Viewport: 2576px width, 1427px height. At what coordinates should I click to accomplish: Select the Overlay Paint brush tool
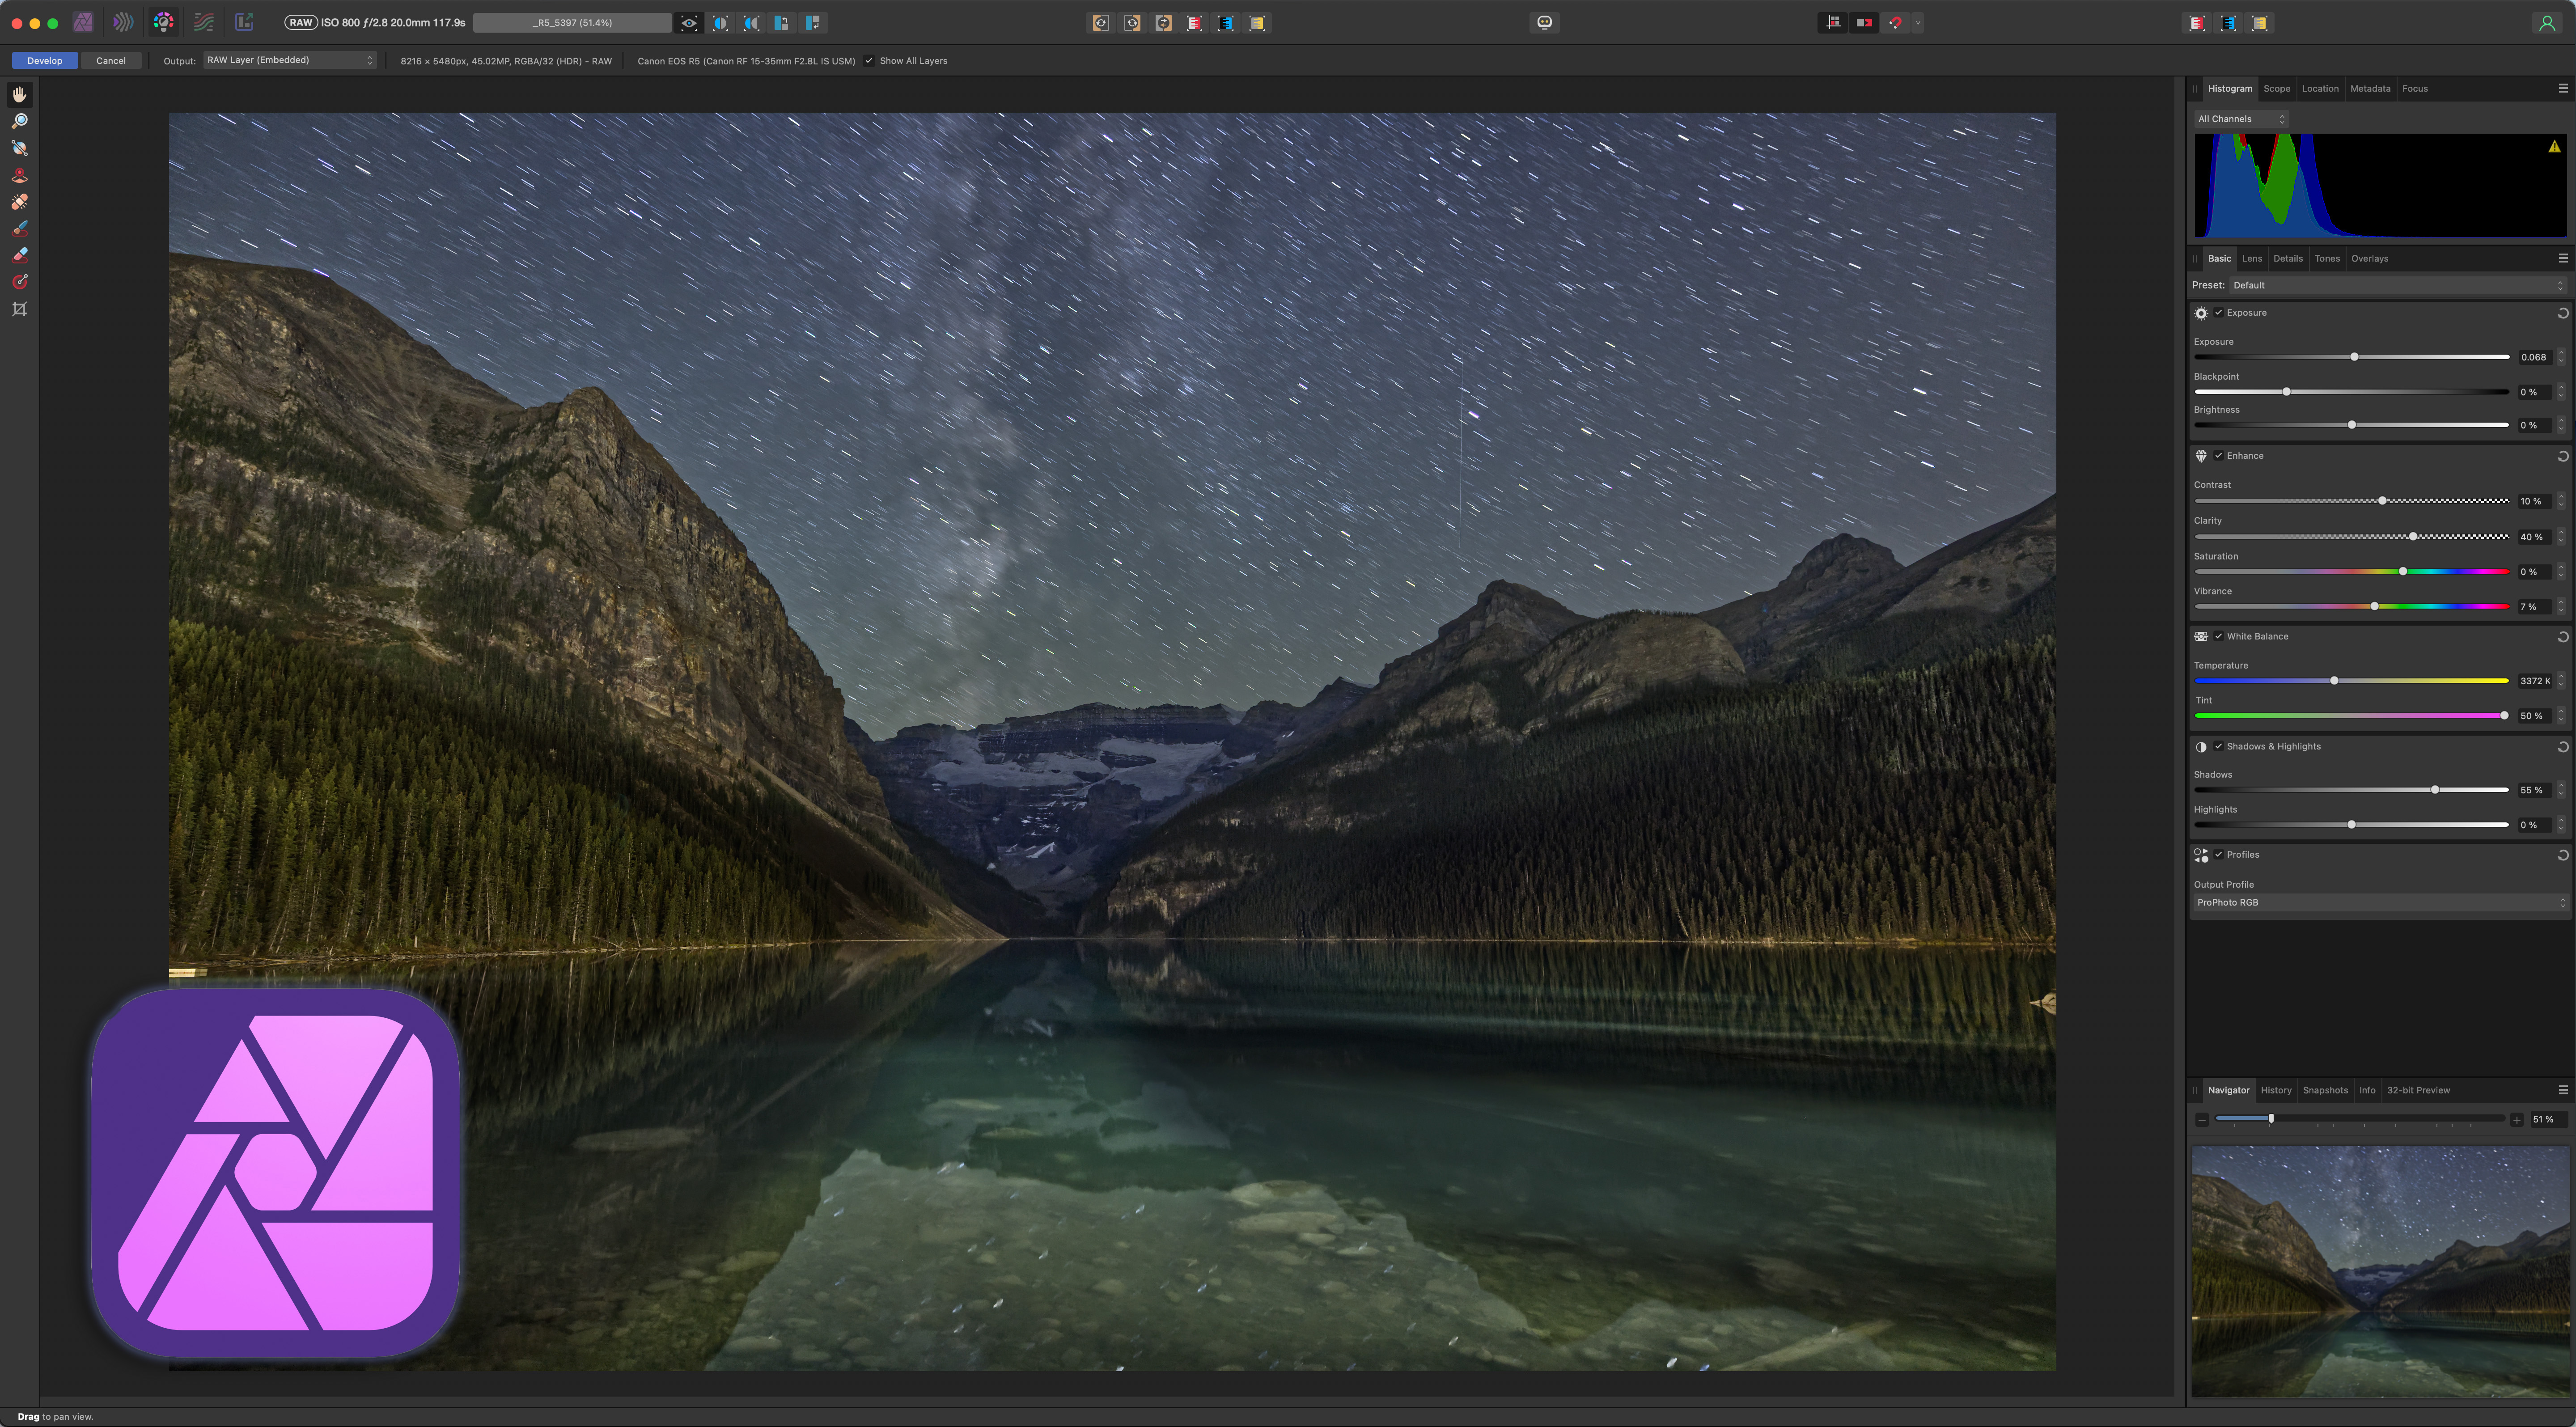point(19,229)
